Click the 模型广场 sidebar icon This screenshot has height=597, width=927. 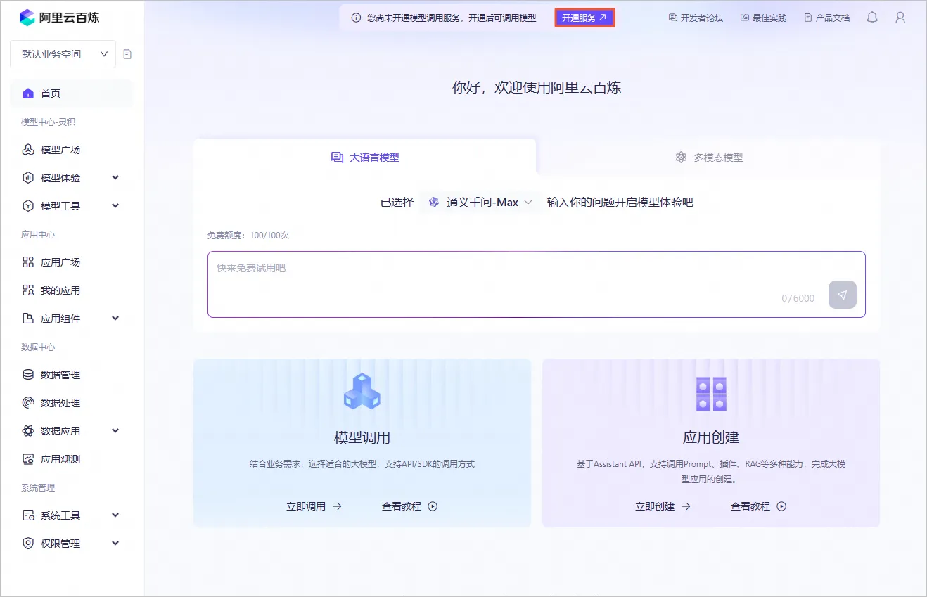pyautogui.click(x=28, y=150)
